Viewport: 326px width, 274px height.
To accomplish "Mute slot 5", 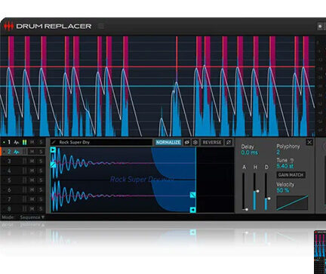I will tap(32, 180).
